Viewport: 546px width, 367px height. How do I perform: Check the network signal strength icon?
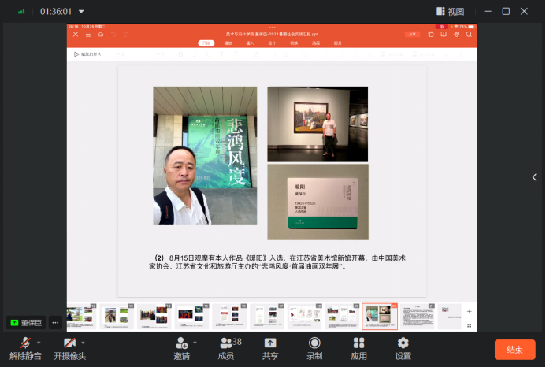[21, 12]
